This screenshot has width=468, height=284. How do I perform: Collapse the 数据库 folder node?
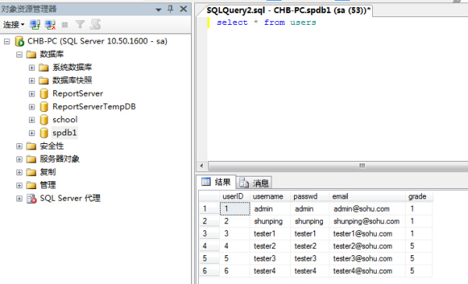point(19,54)
